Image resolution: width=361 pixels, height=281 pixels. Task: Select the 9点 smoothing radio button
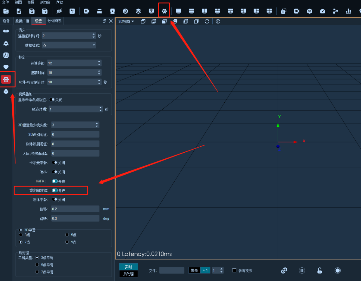(67, 242)
